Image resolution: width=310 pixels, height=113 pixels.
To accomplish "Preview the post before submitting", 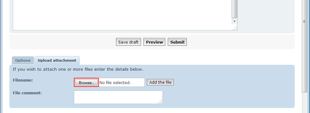I will point(154,42).
